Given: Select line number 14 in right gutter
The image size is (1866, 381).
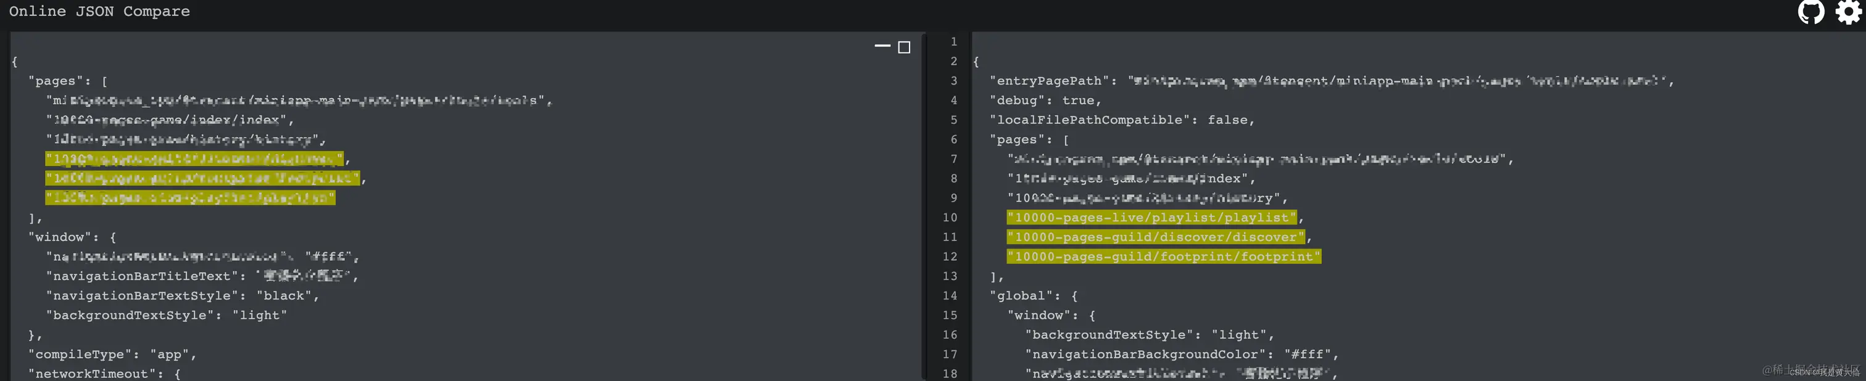Looking at the screenshot, I should coord(950,295).
